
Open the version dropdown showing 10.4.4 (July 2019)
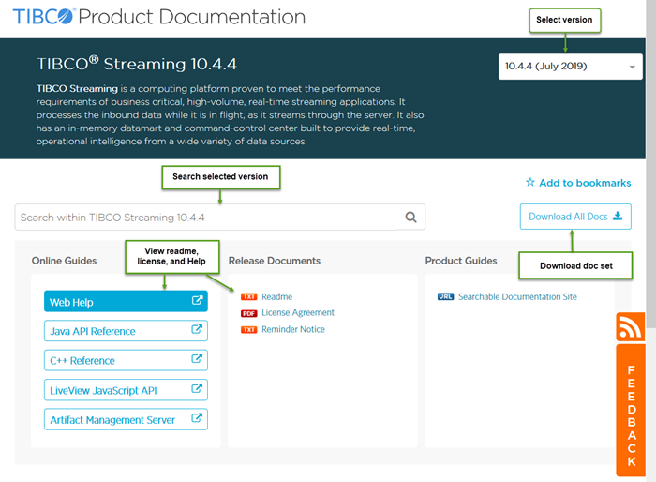tap(570, 67)
